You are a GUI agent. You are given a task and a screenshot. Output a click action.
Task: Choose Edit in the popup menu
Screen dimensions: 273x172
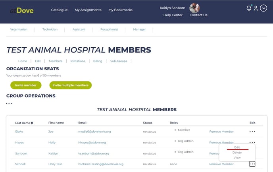coord(237,147)
